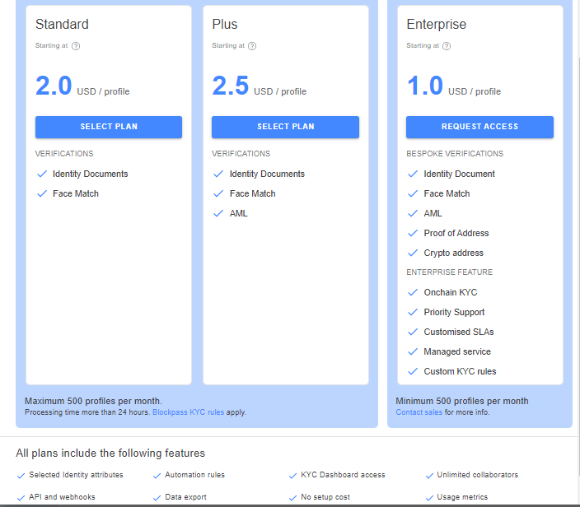580x507 pixels.
Task: Click the Select Plan button under Plus
Action: point(285,127)
